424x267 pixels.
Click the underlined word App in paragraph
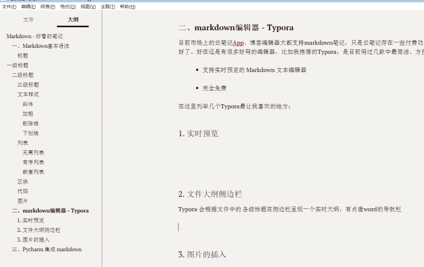coord(238,43)
